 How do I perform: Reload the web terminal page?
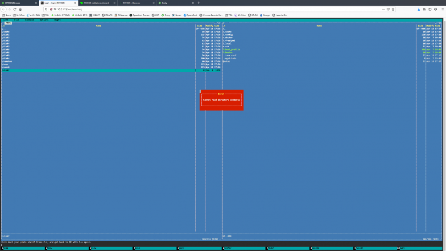pyautogui.click(x=15, y=9)
